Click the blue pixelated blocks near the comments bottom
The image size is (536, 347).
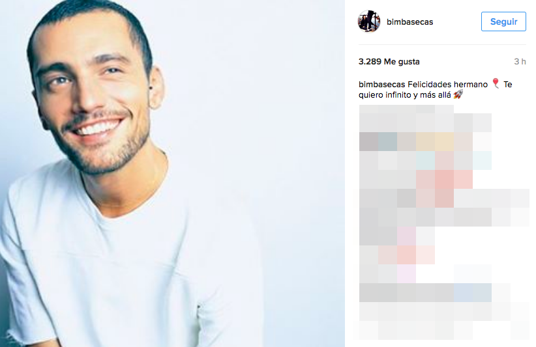473,292
